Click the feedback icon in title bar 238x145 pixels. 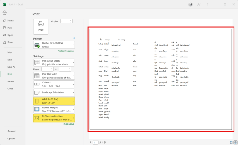(199, 4)
